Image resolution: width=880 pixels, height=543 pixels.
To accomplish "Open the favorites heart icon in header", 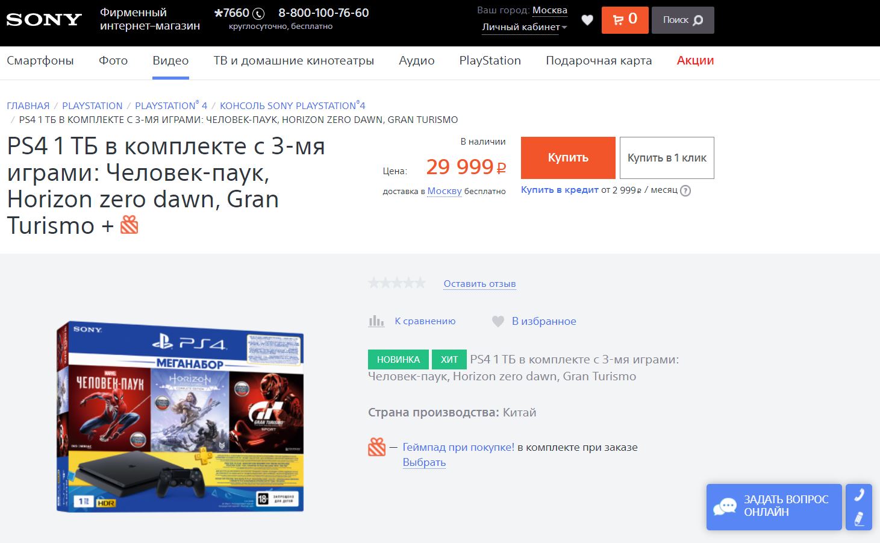I will [587, 20].
